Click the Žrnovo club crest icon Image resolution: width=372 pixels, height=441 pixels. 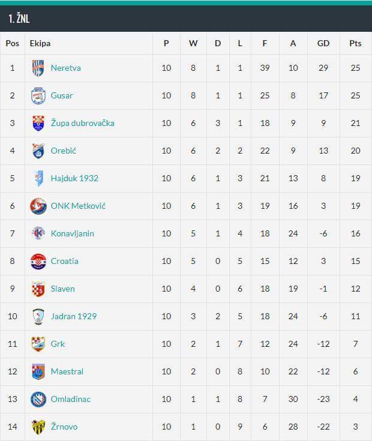[x=38, y=427]
